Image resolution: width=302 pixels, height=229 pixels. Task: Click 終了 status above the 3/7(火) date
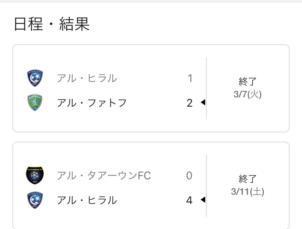click(248, 82)
